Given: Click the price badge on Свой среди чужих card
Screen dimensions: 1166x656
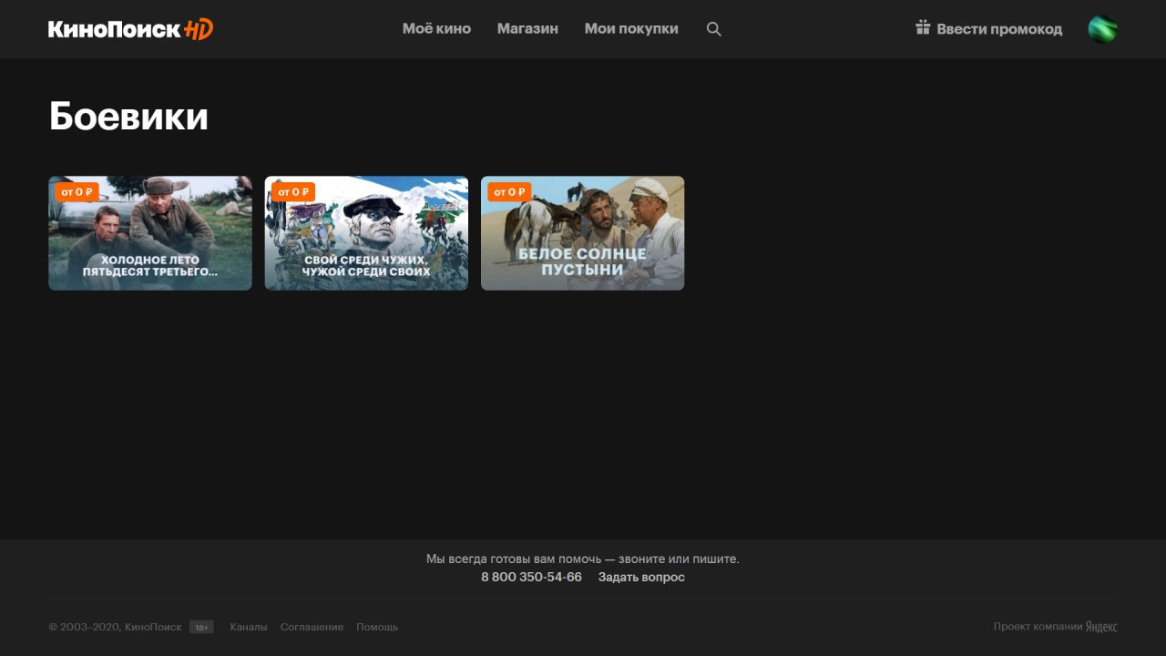Looking at the screenshot, I should (293, 192).
